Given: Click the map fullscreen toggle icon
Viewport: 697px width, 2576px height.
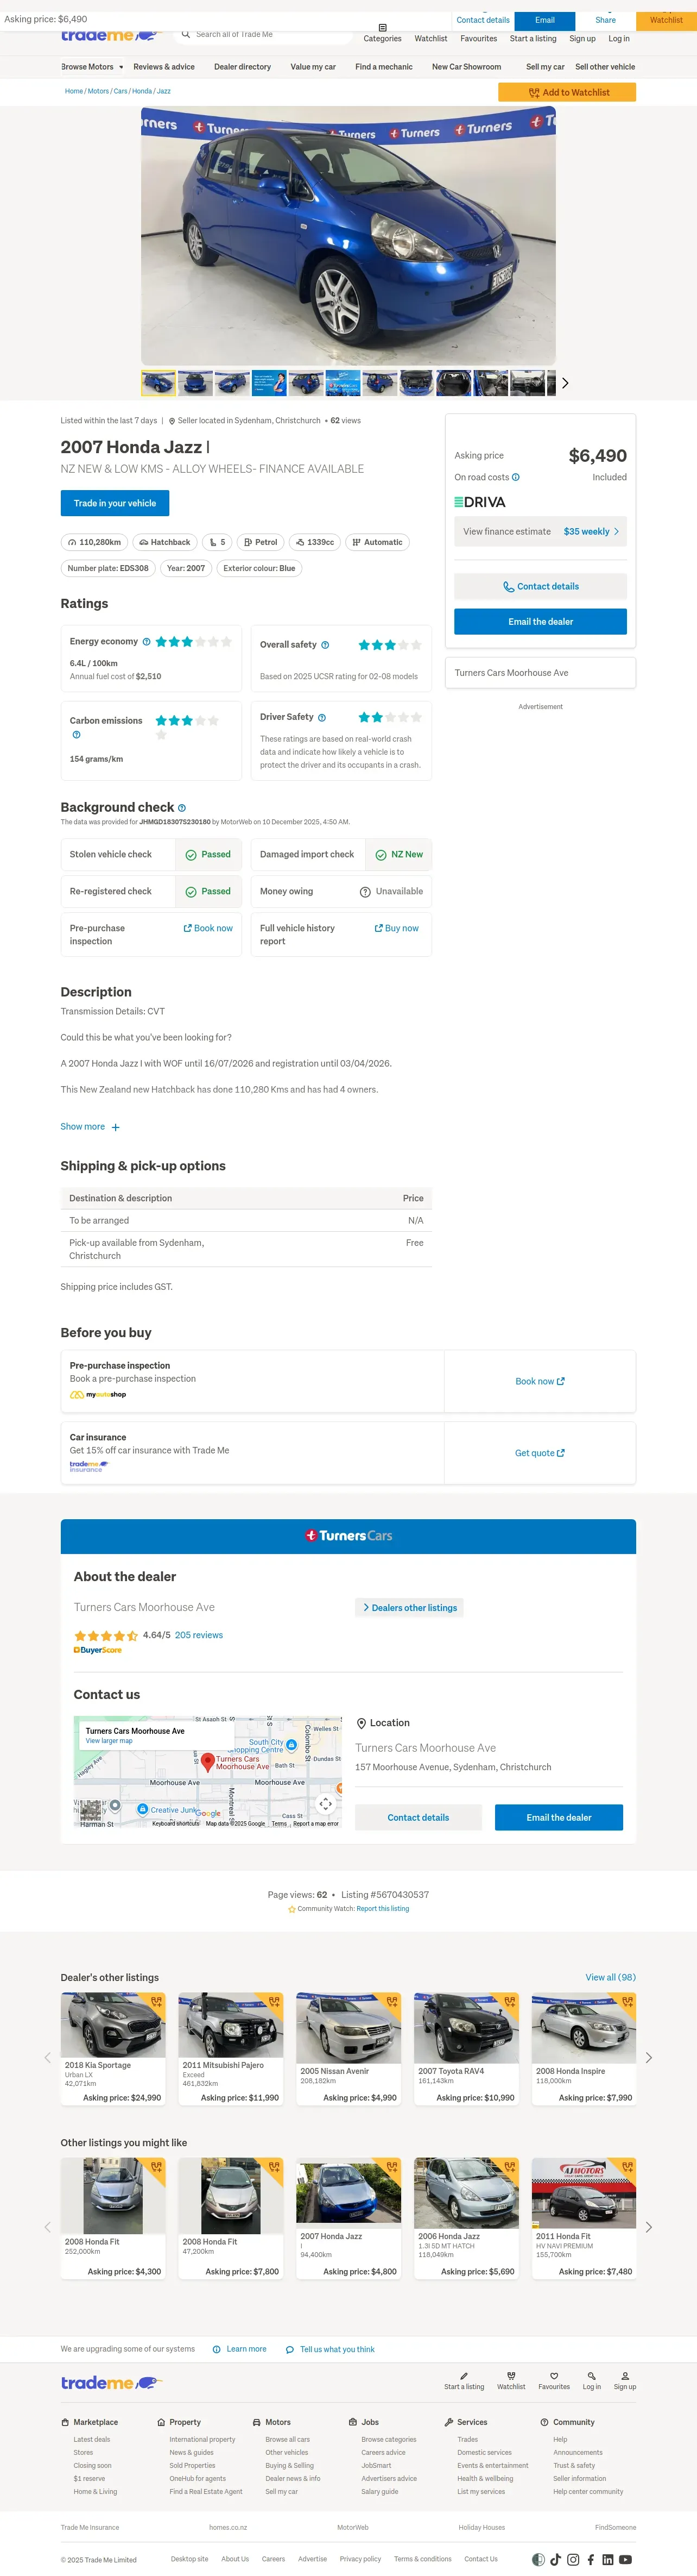Looking at the screenshot, I should point(326,1804).
